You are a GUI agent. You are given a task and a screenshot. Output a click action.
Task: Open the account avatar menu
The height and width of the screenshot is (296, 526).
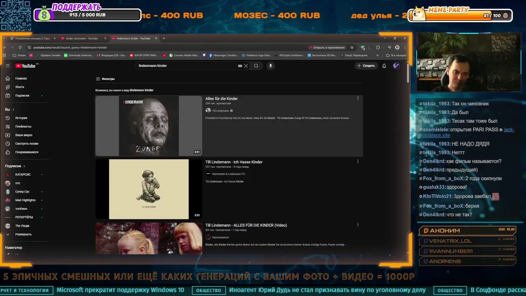[396, 66]
